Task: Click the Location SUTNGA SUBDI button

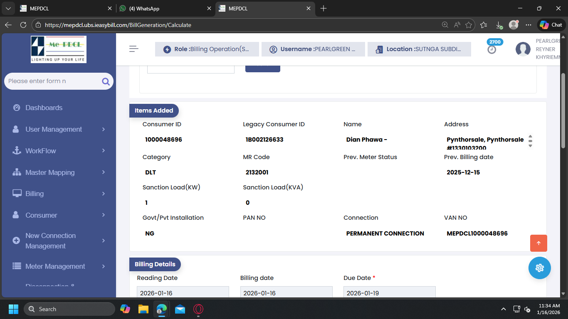Action: click(x=419, y=49)
